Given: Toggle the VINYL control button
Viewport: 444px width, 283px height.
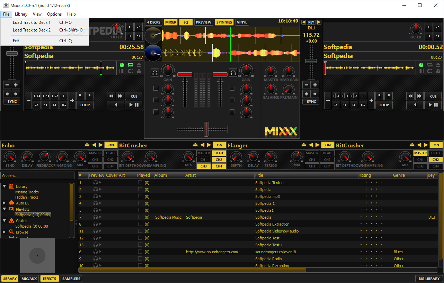Looking at the screenshot, I should tap(242, 22).
